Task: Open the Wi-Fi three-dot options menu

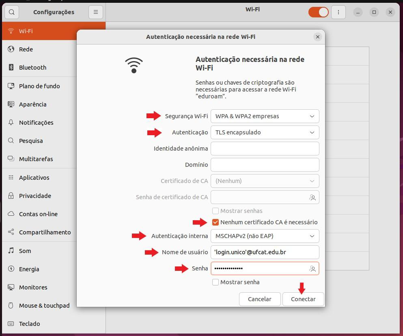Action: [x=338, y=12]
